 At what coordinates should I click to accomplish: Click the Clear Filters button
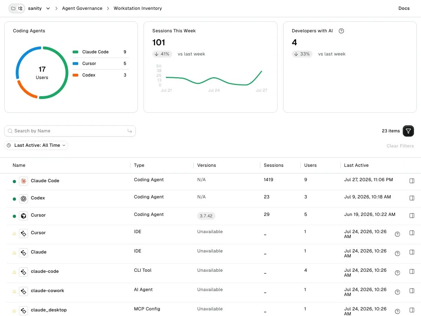click(x=400, y=146)
